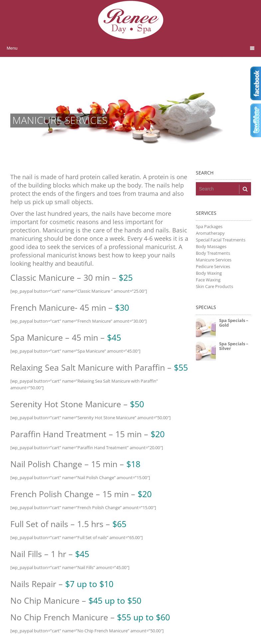This screenshot has width=261, height=640.
Task: Open Skin Care Products link
Action: [214, 286]
